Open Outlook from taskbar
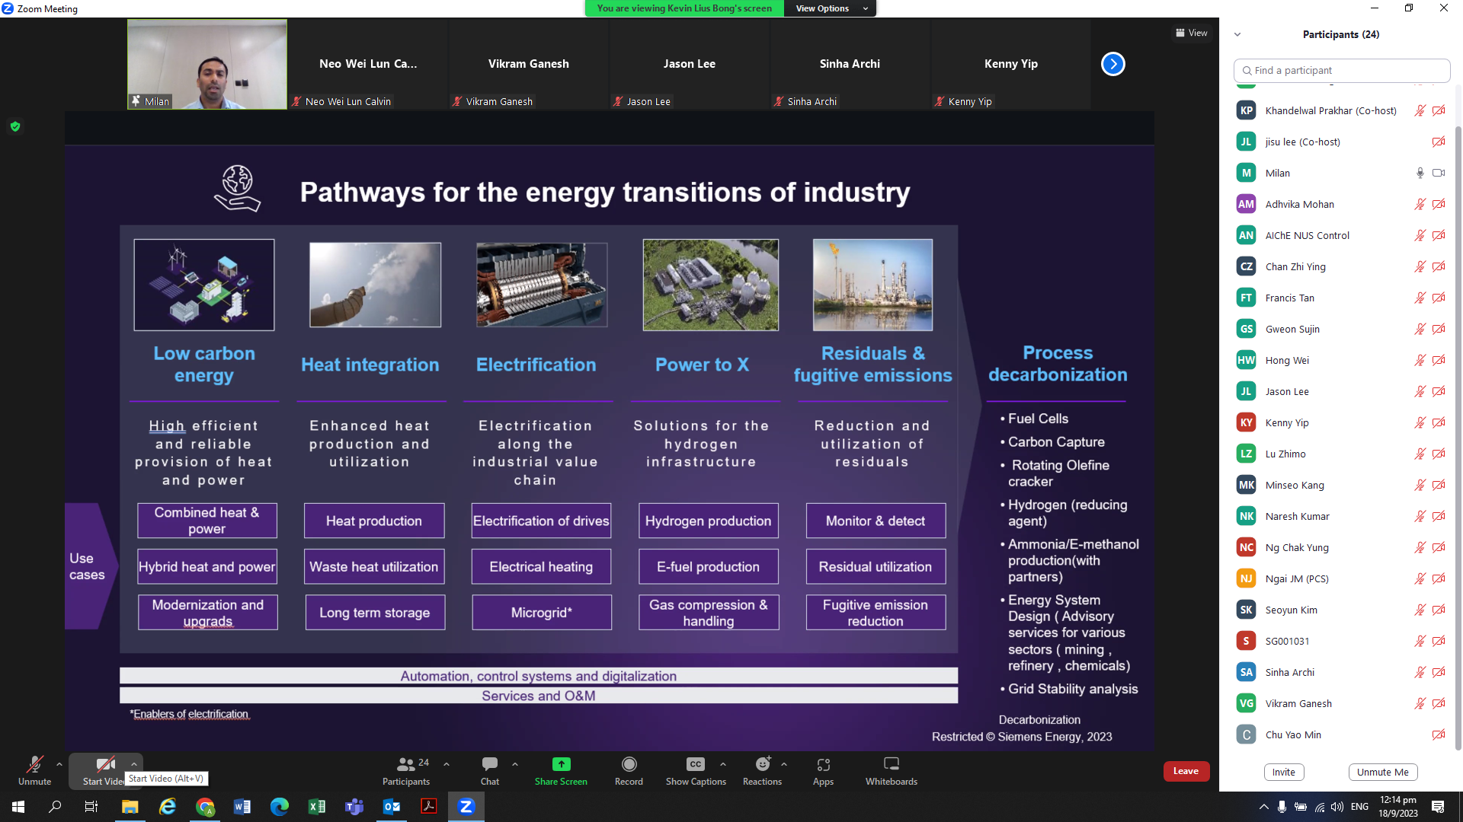This screenshot has height=822, width=1463. (x=392, y=807)
